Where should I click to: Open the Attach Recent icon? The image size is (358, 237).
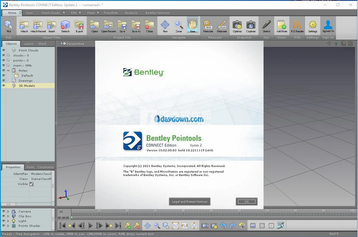(x=38, y=26)
